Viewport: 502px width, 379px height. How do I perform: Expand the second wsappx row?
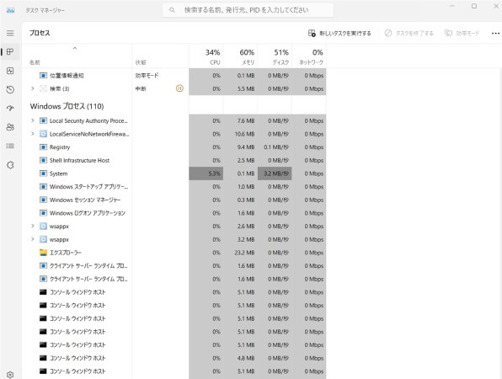tap(32, 239)
